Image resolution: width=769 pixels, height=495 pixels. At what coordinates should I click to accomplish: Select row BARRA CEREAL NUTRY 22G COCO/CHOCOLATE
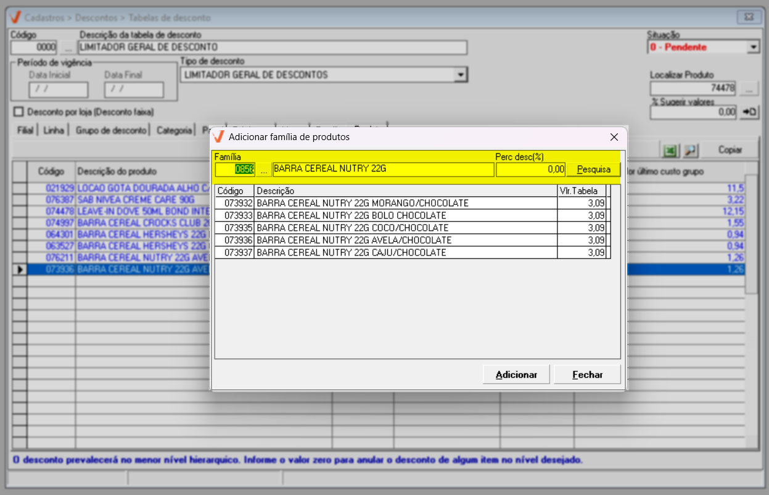[x=352, y=228]
